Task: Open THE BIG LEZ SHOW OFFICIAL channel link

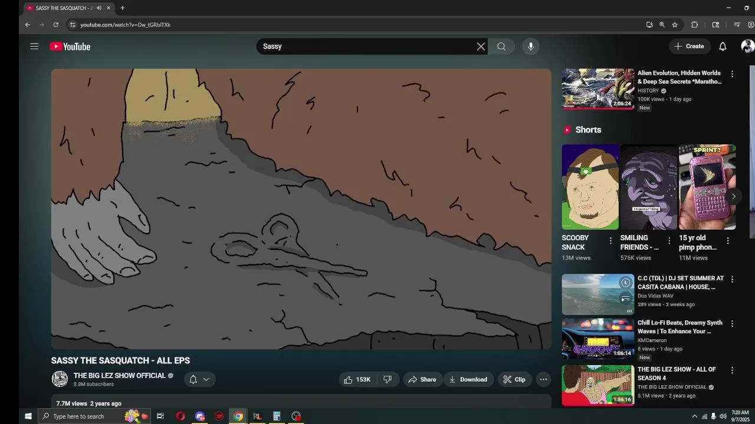Action: 120,376
